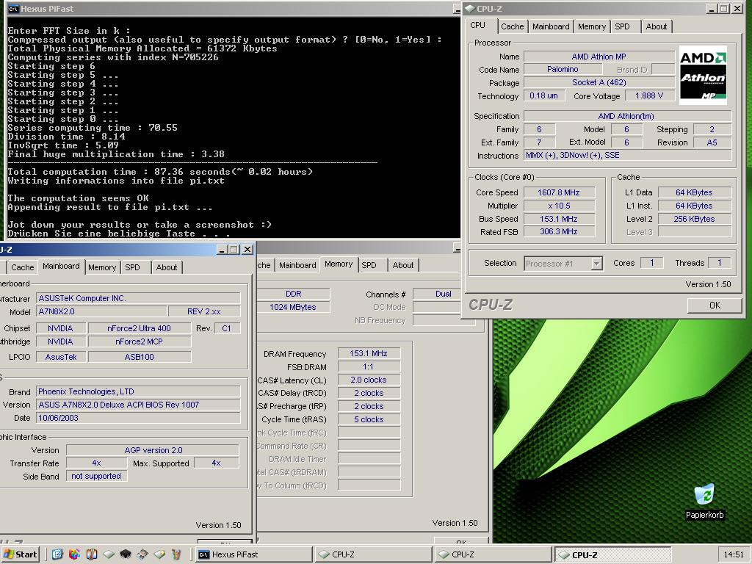Open the Start menu
This screenshot has width=752, height=564.
pyautogui.click(x=20, y=554)
